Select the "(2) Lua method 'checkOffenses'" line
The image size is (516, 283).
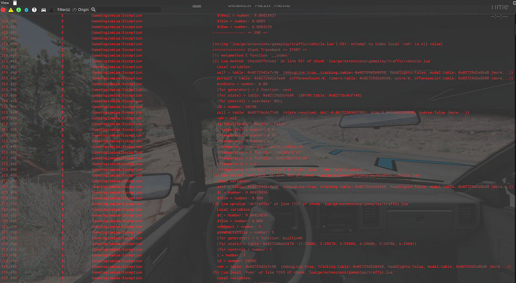click(322, 61)
